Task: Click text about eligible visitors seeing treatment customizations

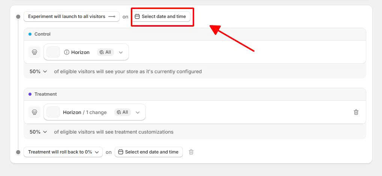Action: 114,132
